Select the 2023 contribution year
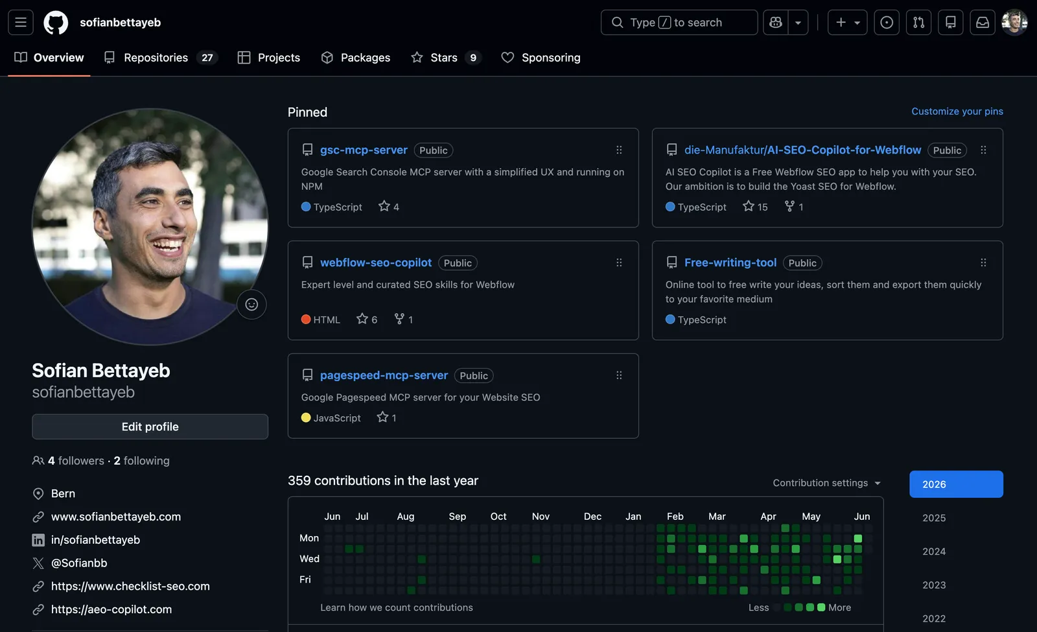 point(956,585)
